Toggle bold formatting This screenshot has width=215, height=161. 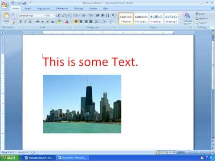coord(21,22)
